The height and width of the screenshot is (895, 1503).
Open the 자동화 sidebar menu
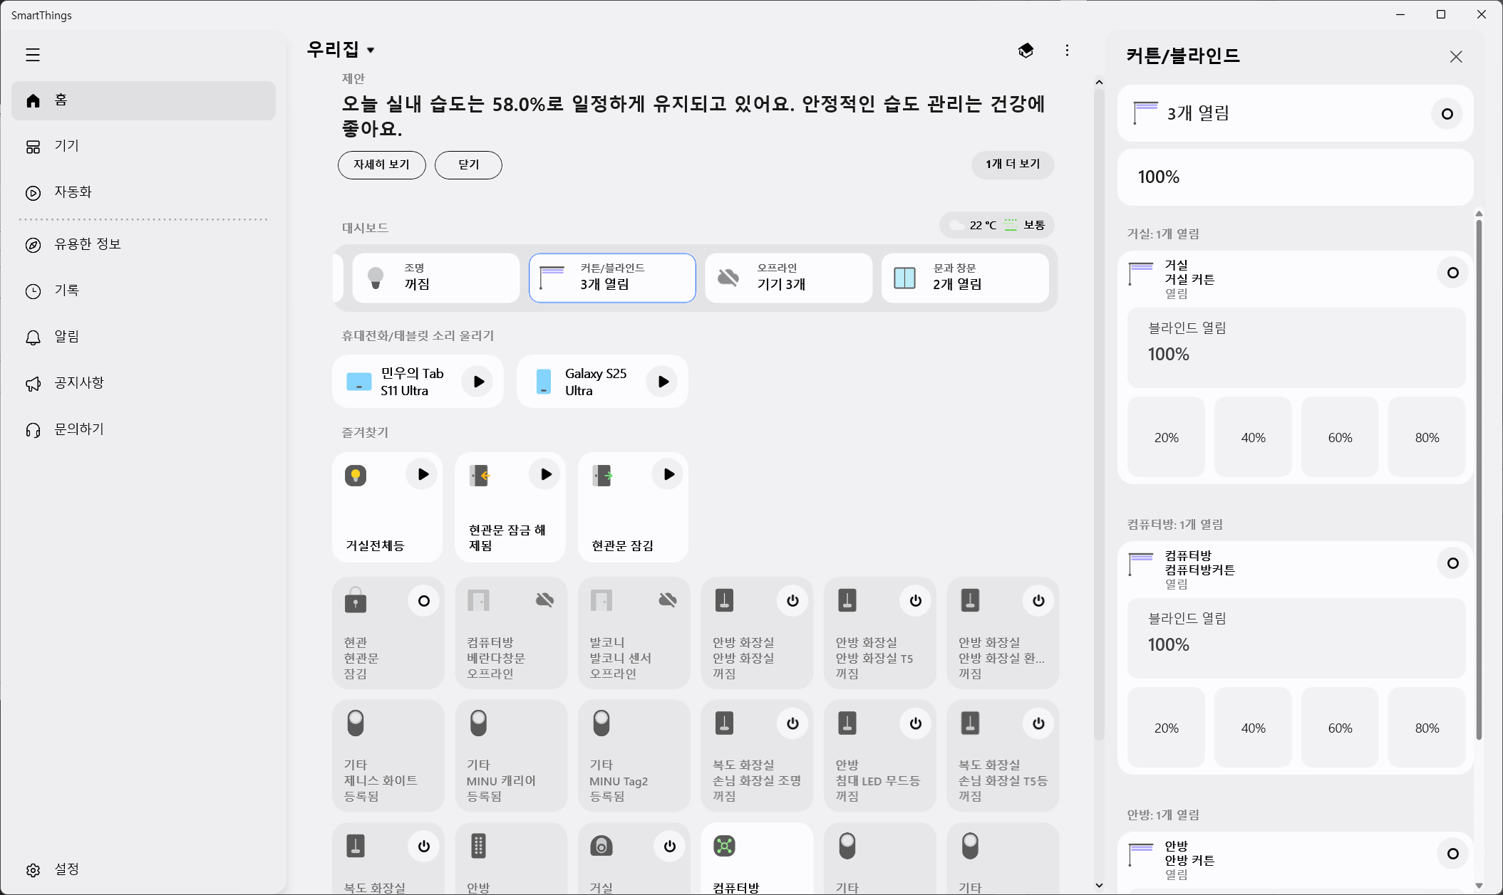73,192
